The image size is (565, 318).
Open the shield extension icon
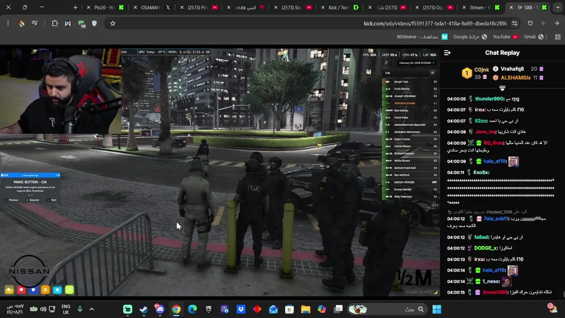pos(94,23)
